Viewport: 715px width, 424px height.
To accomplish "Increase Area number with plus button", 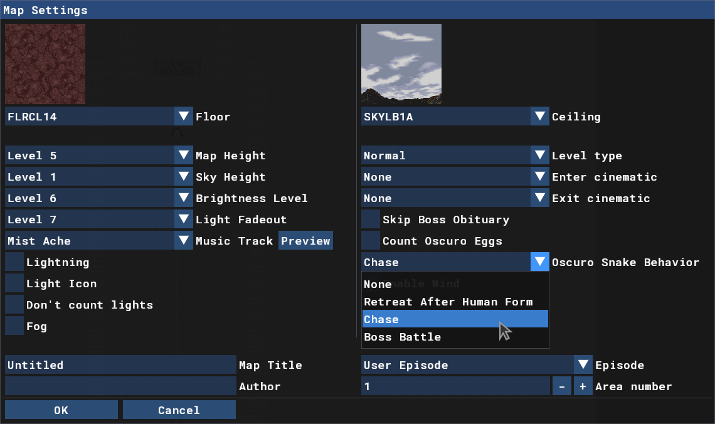I will click(x=583, y=386).
